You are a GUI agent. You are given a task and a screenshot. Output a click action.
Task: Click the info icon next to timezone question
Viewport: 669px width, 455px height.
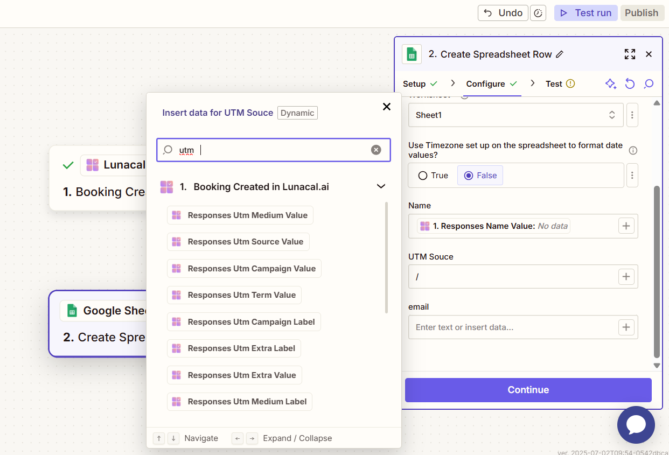point(633,150)
